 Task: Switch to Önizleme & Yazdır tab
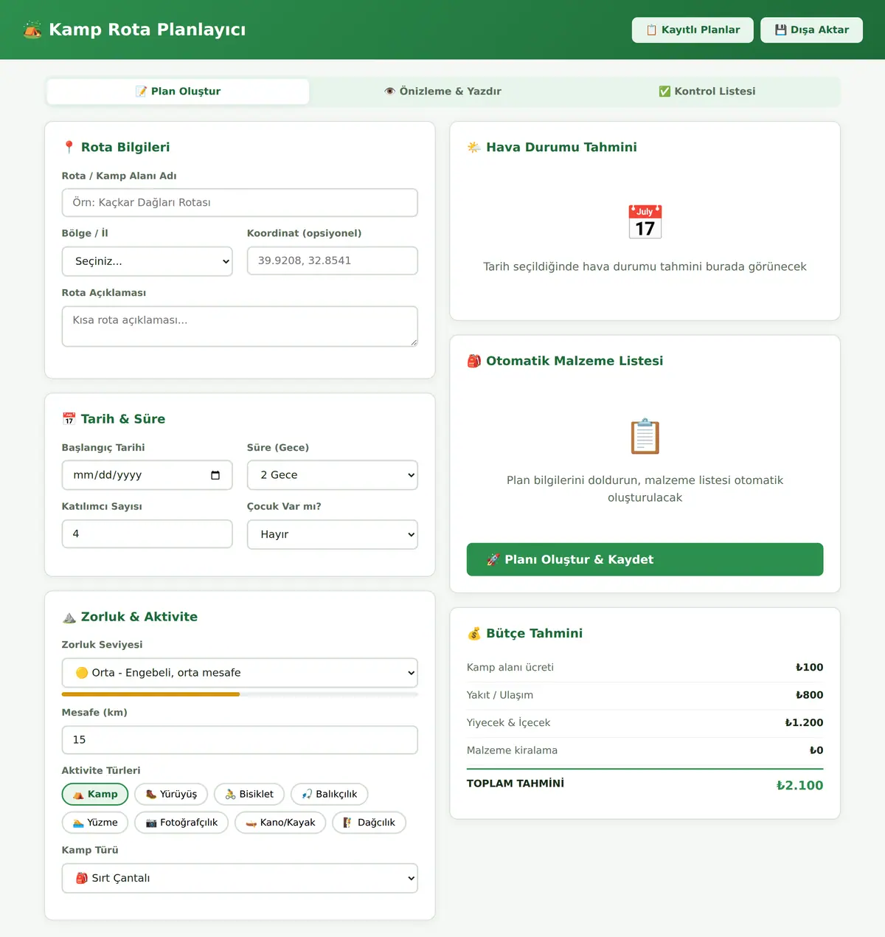(x=442, y=91)
